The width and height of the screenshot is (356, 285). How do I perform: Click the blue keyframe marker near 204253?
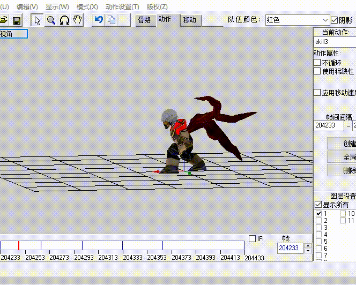point(41,245)
